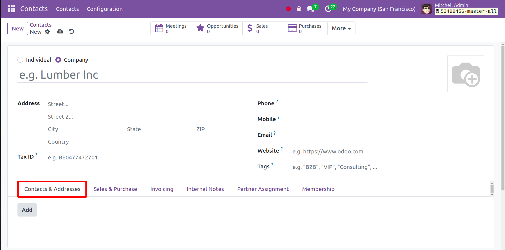Screen dimensions: 505x250
Task: Show help tooltip for Email field
Action: tap(275, 133)
